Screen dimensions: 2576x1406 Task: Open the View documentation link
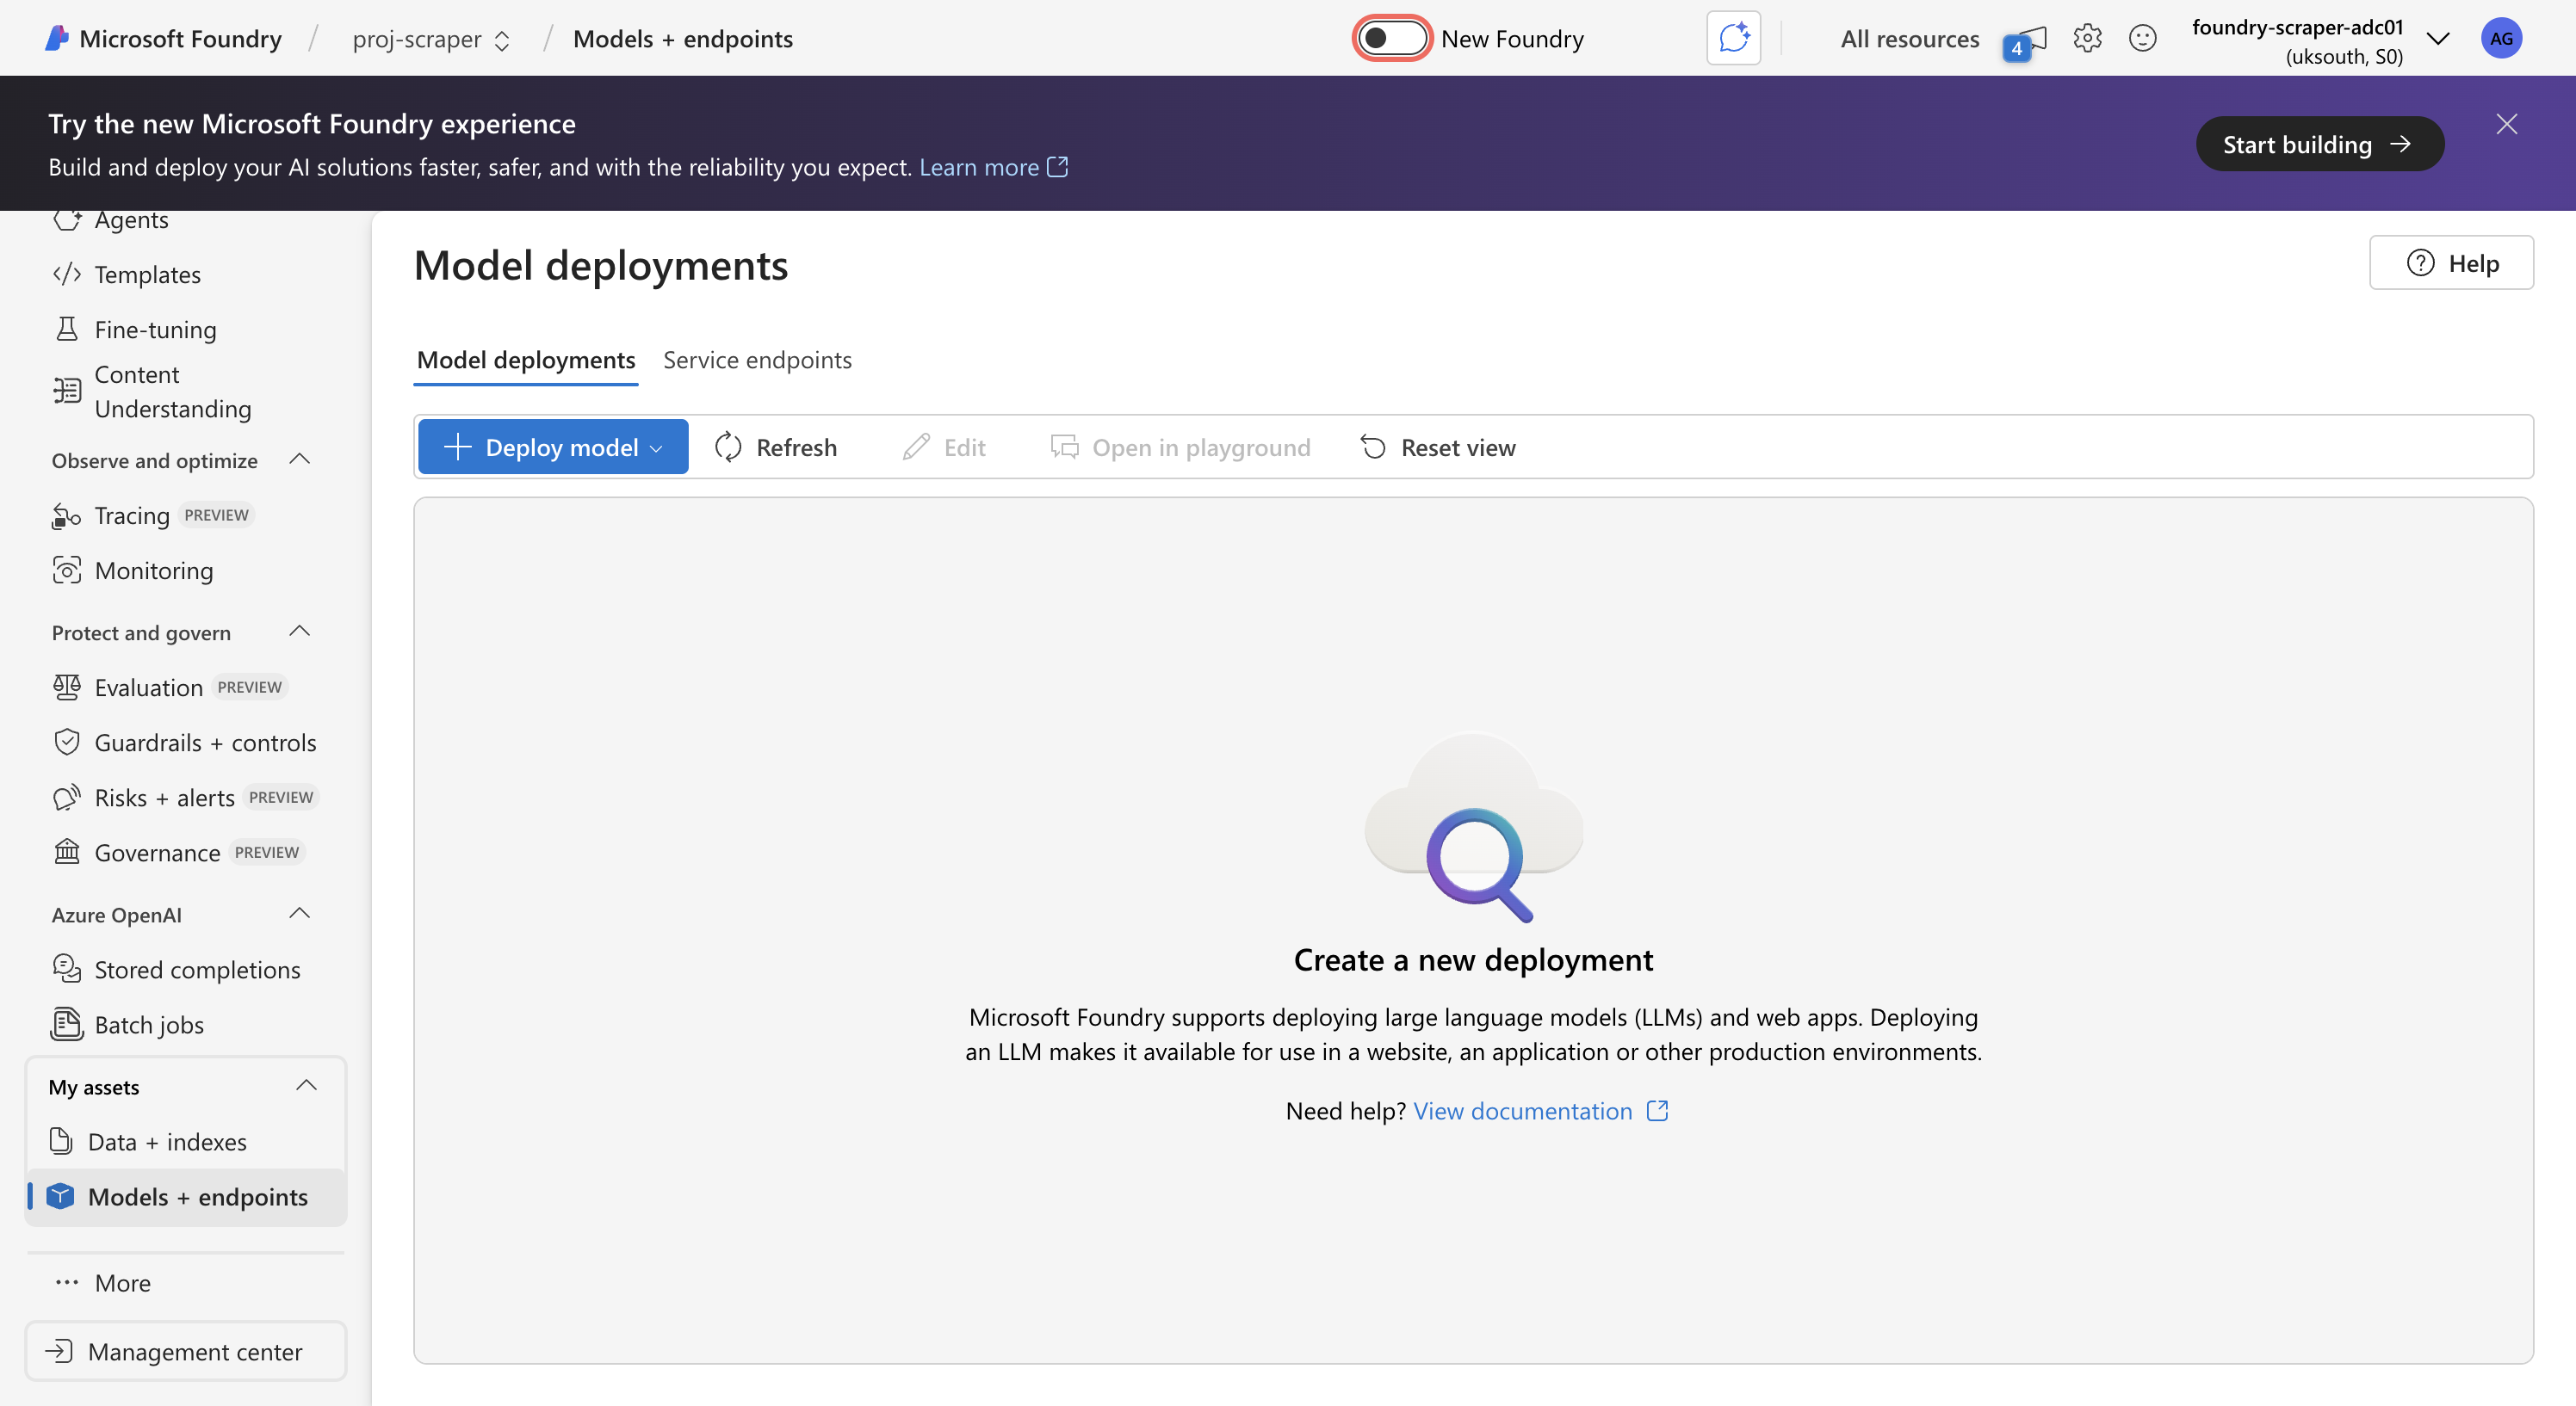point(1541,1111)
